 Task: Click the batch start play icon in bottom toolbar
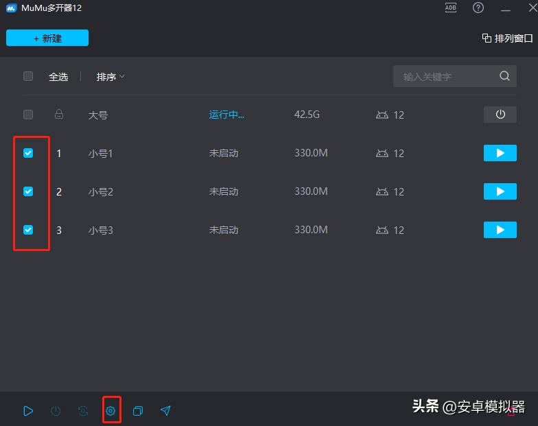pos(28,410)
